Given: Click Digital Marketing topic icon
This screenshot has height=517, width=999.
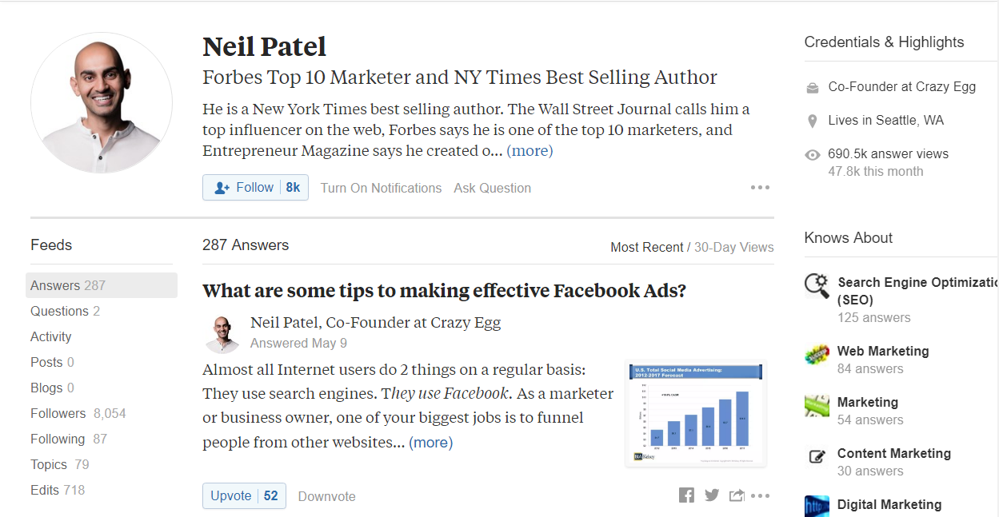Looking at the screenshot, I should (817, 506).
